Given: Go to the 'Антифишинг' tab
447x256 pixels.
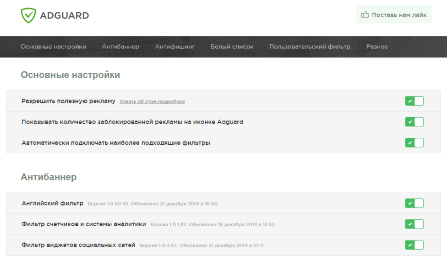Looking at the screenshot, I should coord(175,46).
